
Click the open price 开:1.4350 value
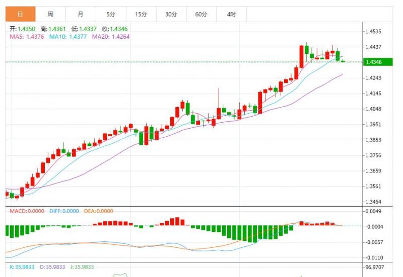(x=22, y=29)
